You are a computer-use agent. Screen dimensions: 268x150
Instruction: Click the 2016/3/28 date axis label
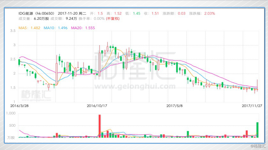(19, 106)
